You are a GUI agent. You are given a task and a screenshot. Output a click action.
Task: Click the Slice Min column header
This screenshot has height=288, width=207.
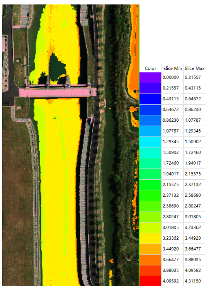coord(172,68)
